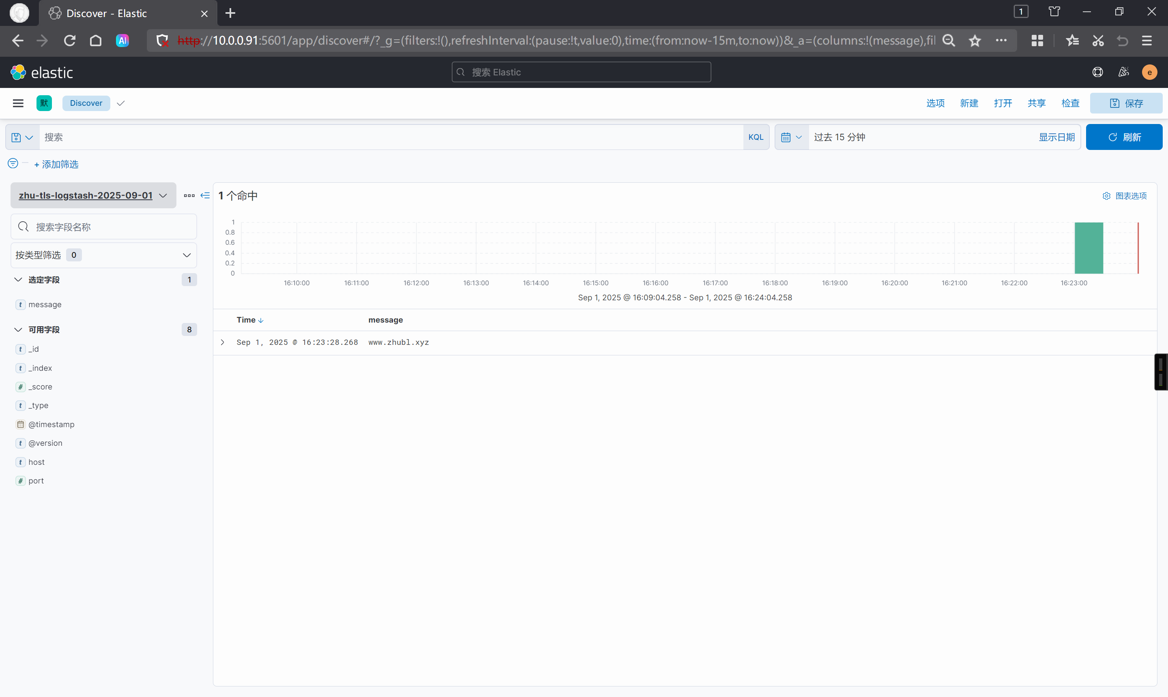The width and height of the screenshot is (1168, 697).
Task: Click the site security shield icon
Action: 162,41
